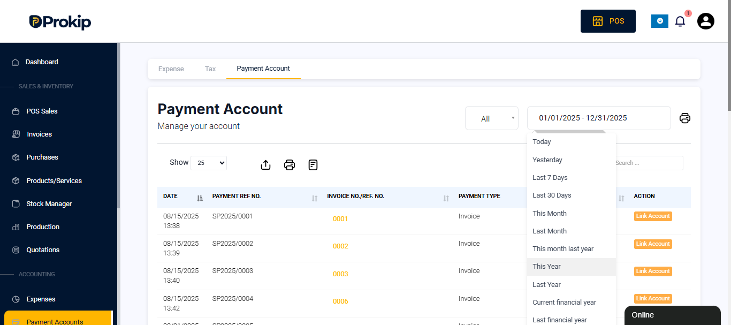Viewport: 731px width, 325px height.
Task: Click the Expenses pie chart icon
Action: 16,299
